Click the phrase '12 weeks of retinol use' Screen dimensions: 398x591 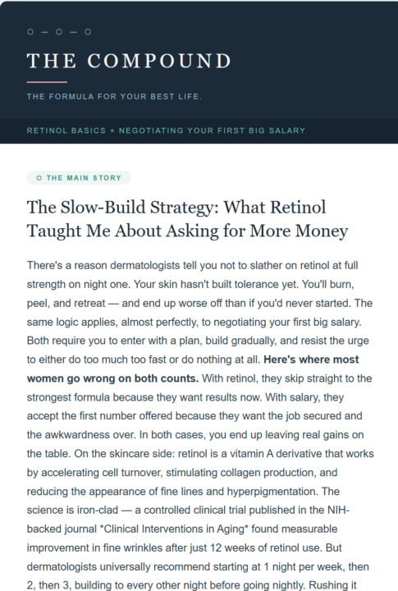265,548
